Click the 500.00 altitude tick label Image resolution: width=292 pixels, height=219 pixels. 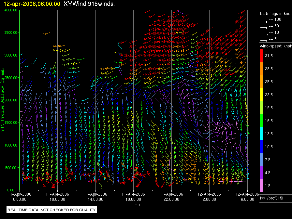click(11, 168)
